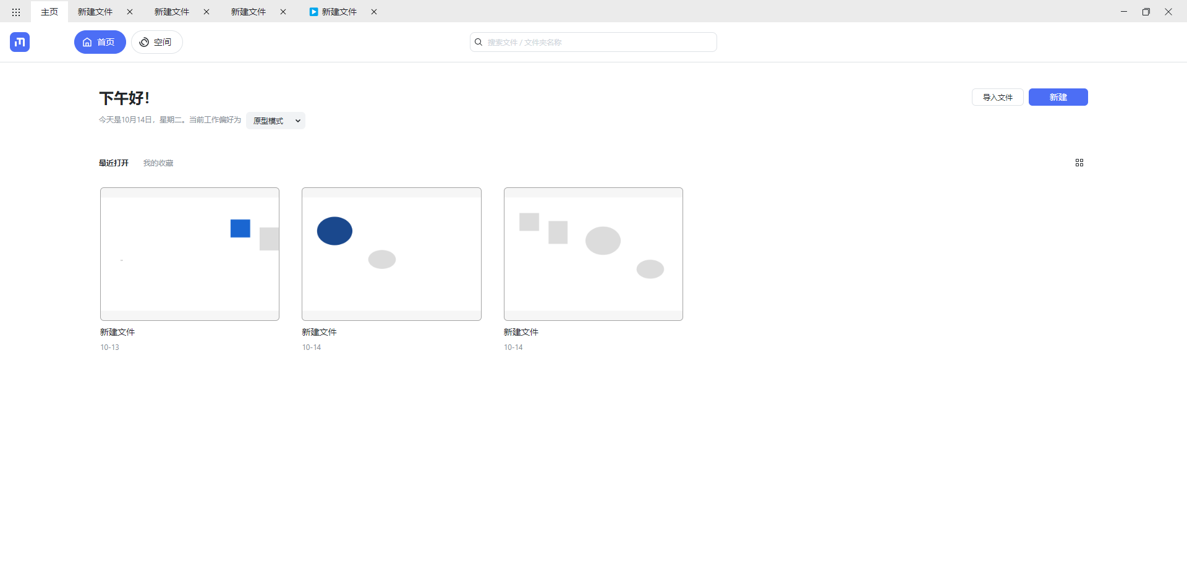Close the second 新建文件 tab

(206, 12)
